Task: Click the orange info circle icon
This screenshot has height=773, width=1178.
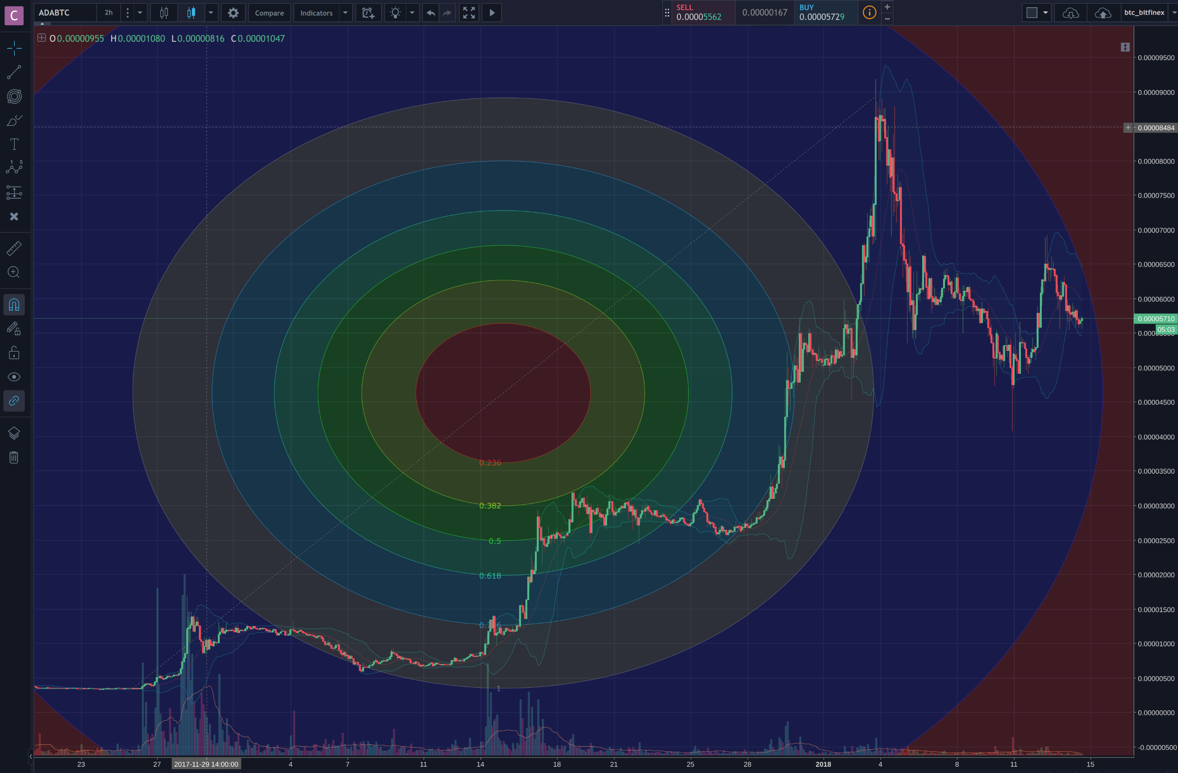Action: [869, 12]
